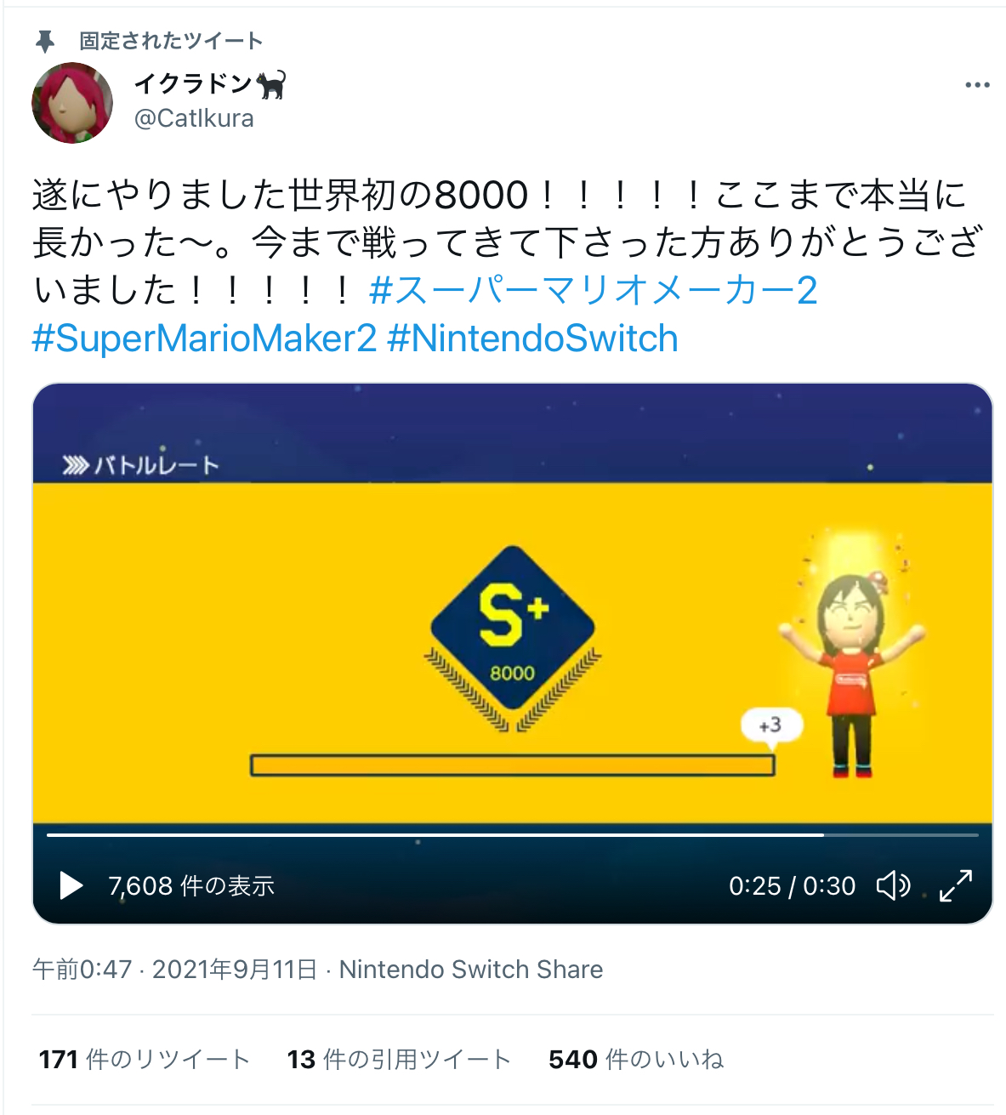Screen dimensions: 1006x1115
Task: Click the cat emoji beside the username
Action: pos(272,84)
